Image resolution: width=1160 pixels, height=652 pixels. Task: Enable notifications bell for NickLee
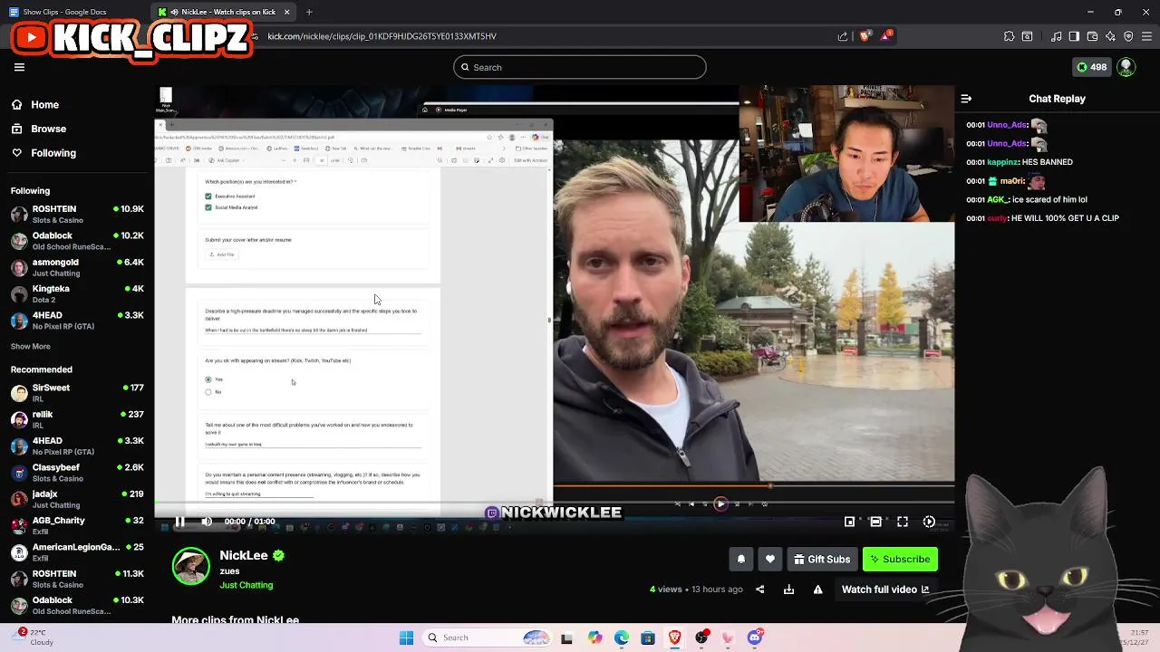pyautogui.click(x=740, y=560)
